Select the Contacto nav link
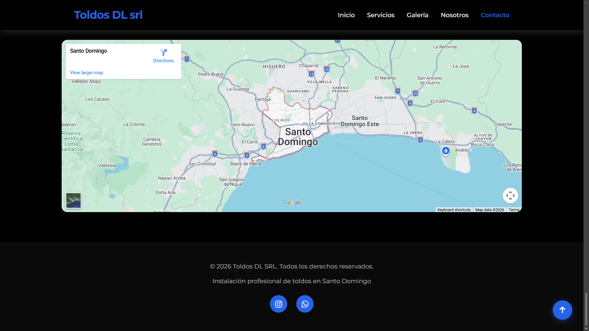 click(495, 15)
